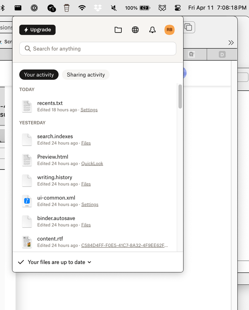Click in the Search for anything field
The height and width of the screenshot is (310, 249).
coord(98,49)
